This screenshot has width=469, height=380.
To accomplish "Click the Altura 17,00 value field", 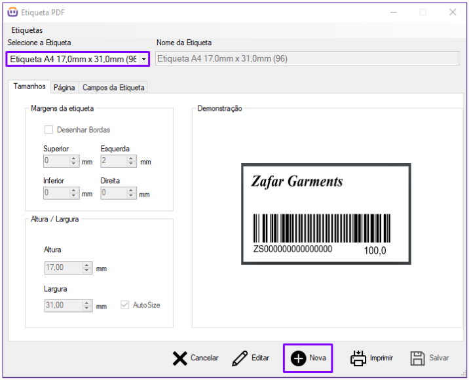I will [64, 267].
